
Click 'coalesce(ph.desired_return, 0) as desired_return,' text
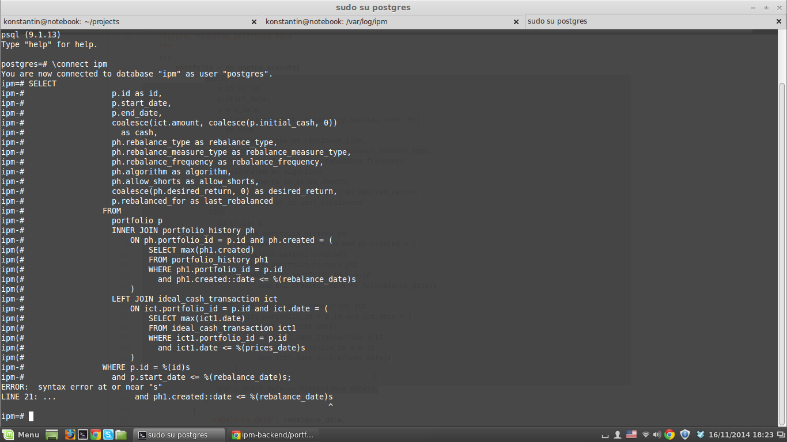pos(225,191)
